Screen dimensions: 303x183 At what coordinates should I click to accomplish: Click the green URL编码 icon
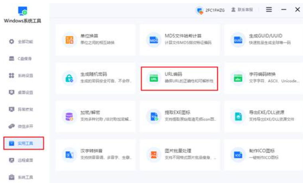click(154, 78)
